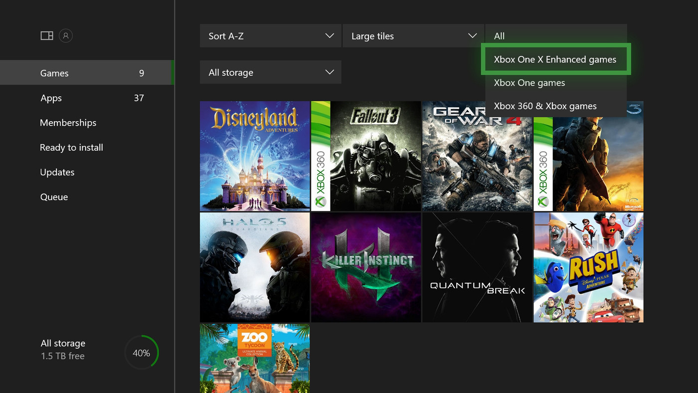Open Ready to install list

click(x=71, y=148)
